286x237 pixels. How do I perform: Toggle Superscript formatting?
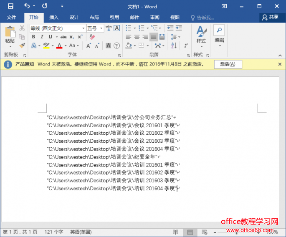(80, 37)
